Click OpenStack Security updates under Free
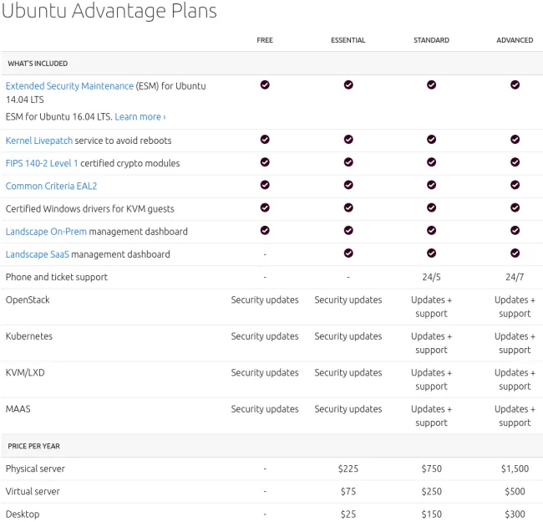Image resolution: width=543 pixels, height=522 pixels. coord(265,299)
